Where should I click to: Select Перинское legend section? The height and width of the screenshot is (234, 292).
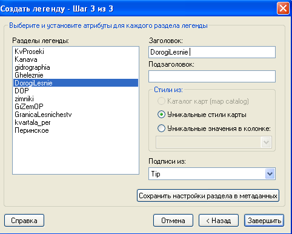pyautogui.click(x=76, y=130)
